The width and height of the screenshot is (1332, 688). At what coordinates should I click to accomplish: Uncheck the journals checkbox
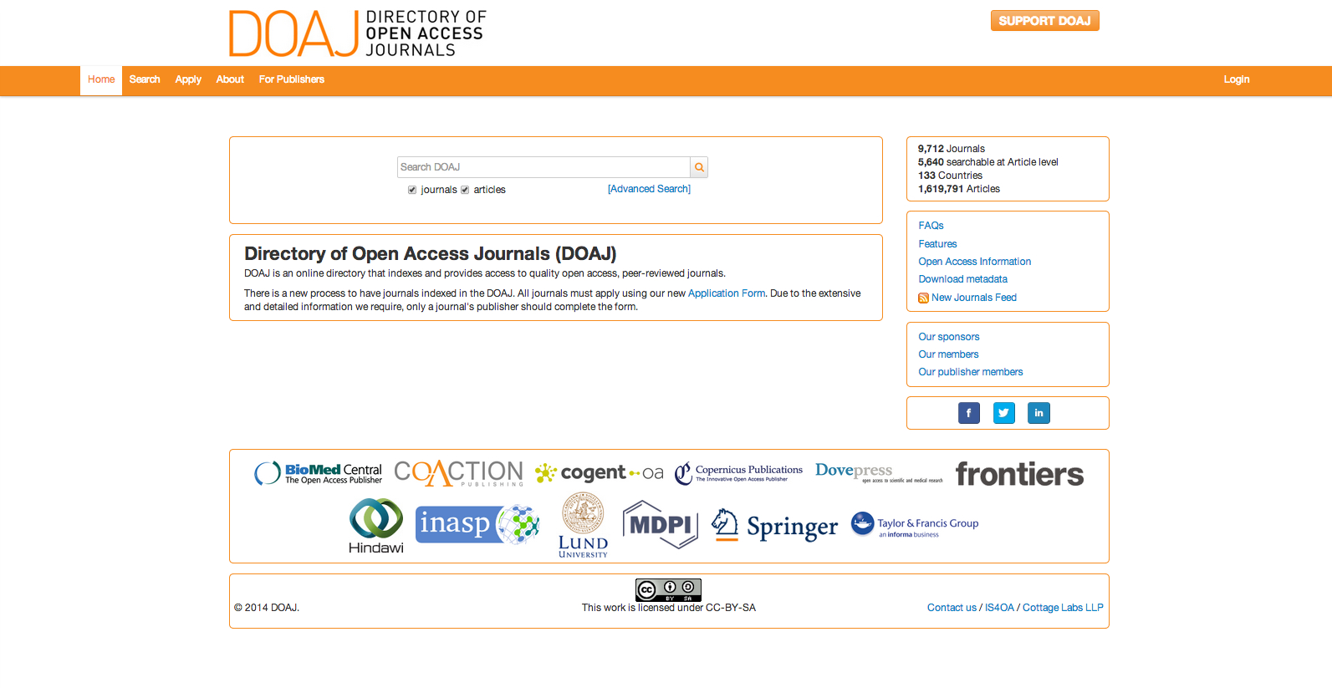coord(412,190)
